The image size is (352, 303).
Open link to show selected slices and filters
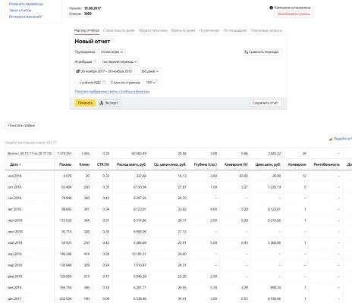tap(112, 92)
